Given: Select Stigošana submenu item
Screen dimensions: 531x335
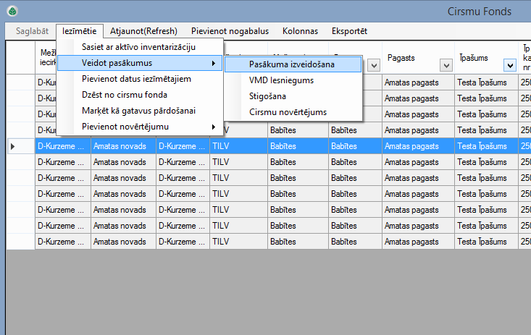Looking at the screenshot, I should pos(293,96).
